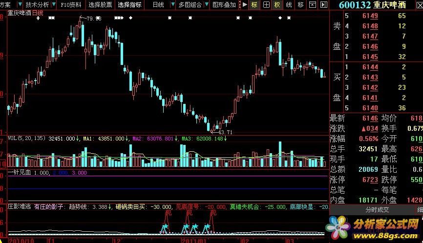Click the 见底信号 indicator value label
The height and width of the screenshot is (243, 423).
pos(201,206)
